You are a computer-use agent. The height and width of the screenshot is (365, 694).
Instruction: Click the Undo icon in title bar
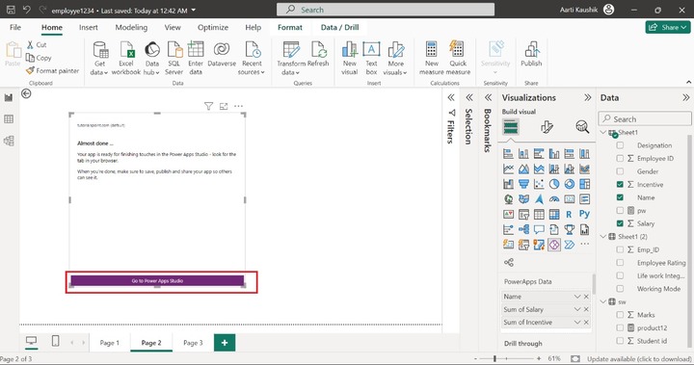coord(27,10)
